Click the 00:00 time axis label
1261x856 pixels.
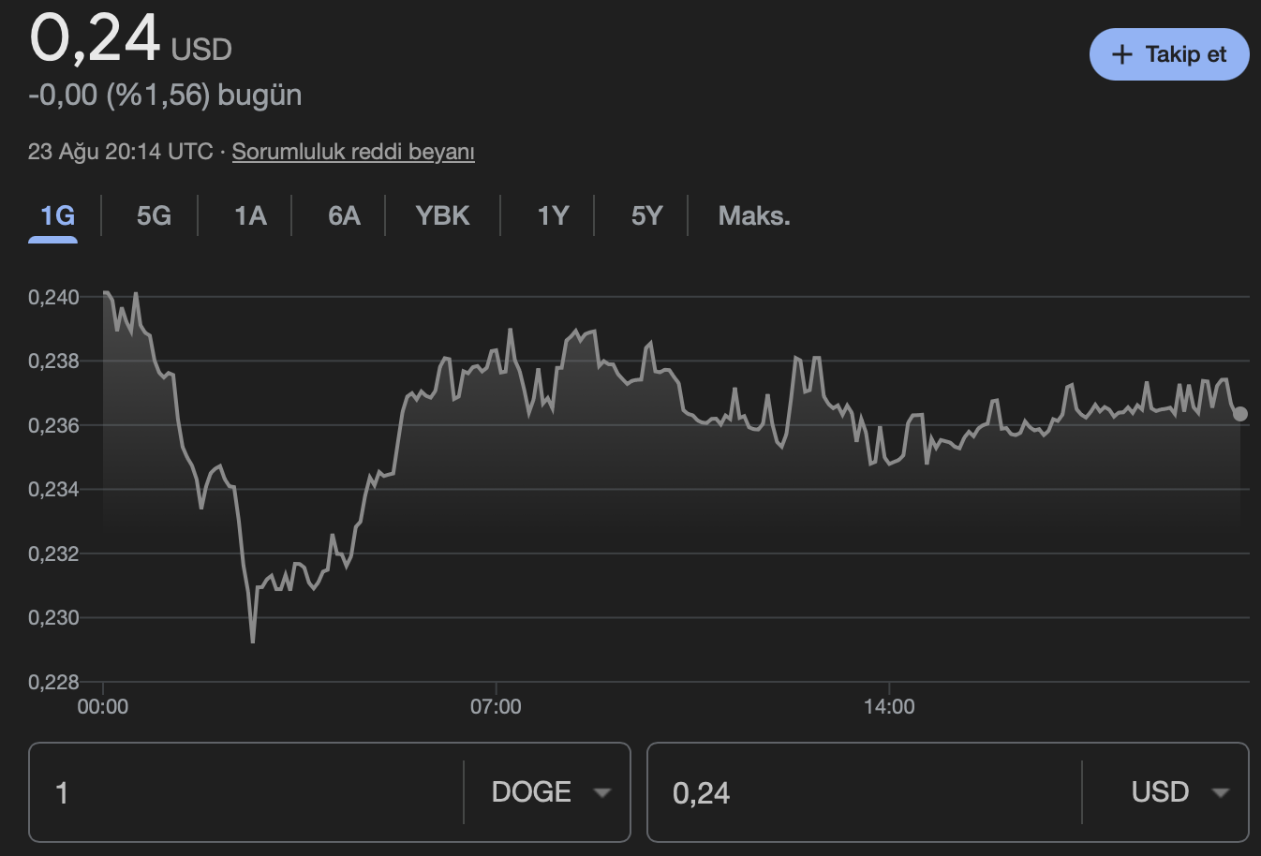pos(103,707)
